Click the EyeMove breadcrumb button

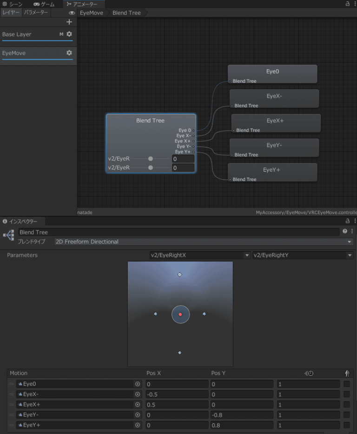click(91, 13)
